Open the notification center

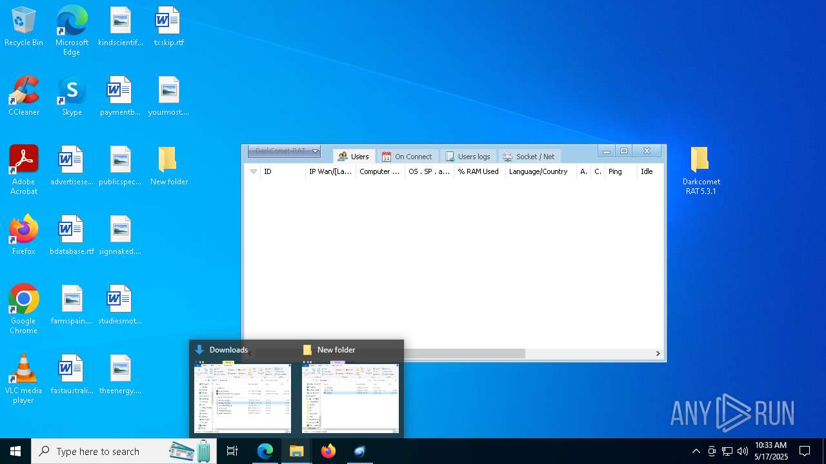pyautogui.click(x=805, y=451)
